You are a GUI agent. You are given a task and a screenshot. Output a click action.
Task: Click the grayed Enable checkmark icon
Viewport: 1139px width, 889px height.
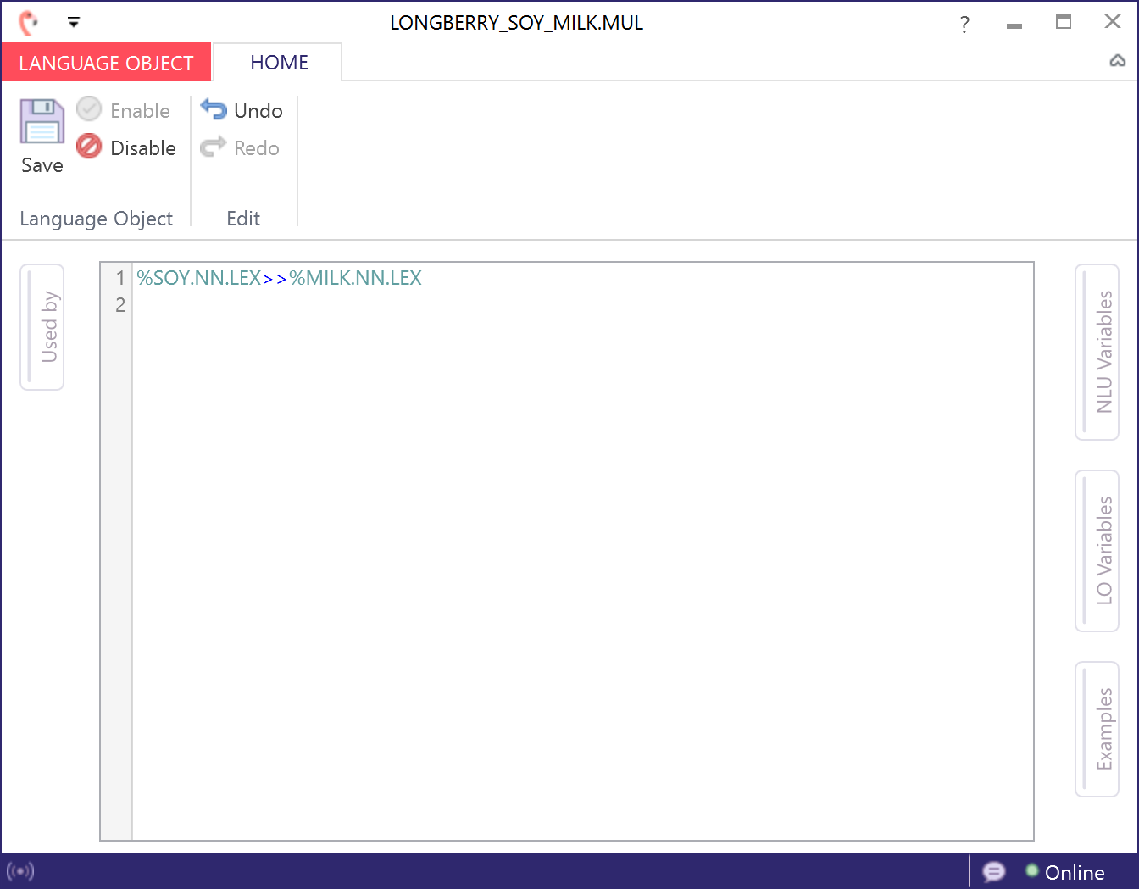(x=89, y=109)
